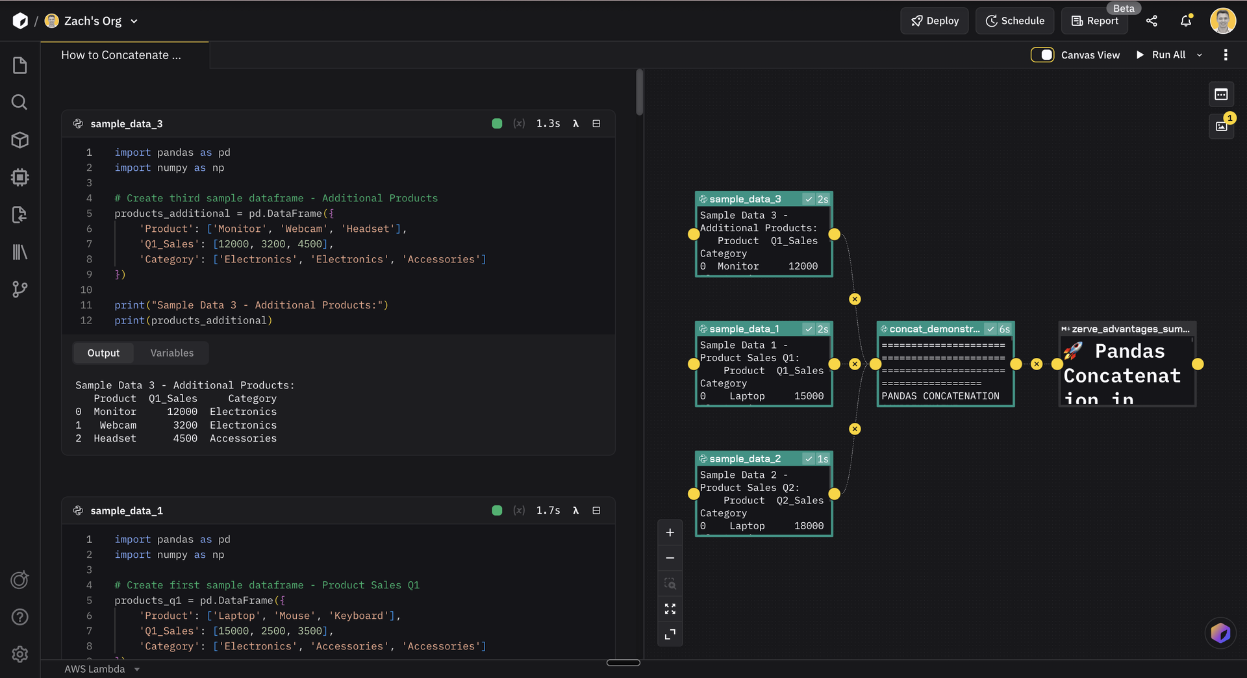Click the Schedule button

1014,21
